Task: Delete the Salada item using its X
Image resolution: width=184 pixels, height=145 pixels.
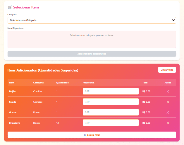Action: click(168, 102)
